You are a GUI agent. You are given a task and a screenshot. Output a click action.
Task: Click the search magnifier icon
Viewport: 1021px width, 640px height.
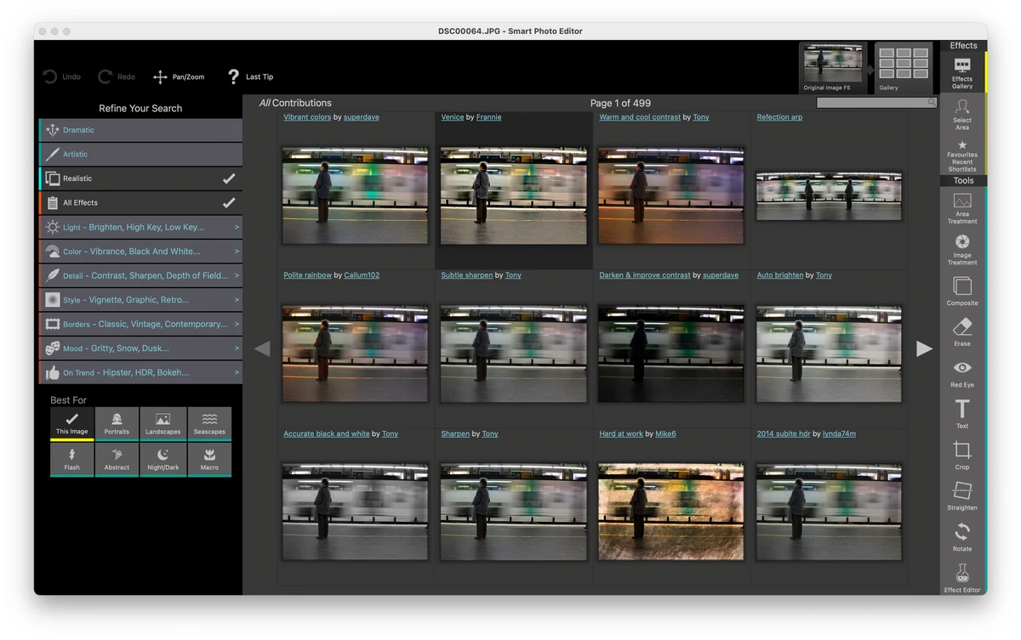pyautogui.click(x=932, y=102)
